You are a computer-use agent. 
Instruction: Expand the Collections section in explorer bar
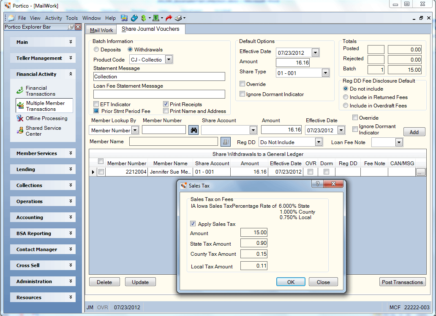[43, 185]
